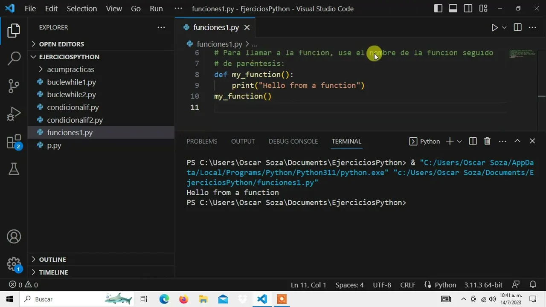The image size is (546, 307).
Task: Open terminal panel more actions
Action: coord(502,141)
